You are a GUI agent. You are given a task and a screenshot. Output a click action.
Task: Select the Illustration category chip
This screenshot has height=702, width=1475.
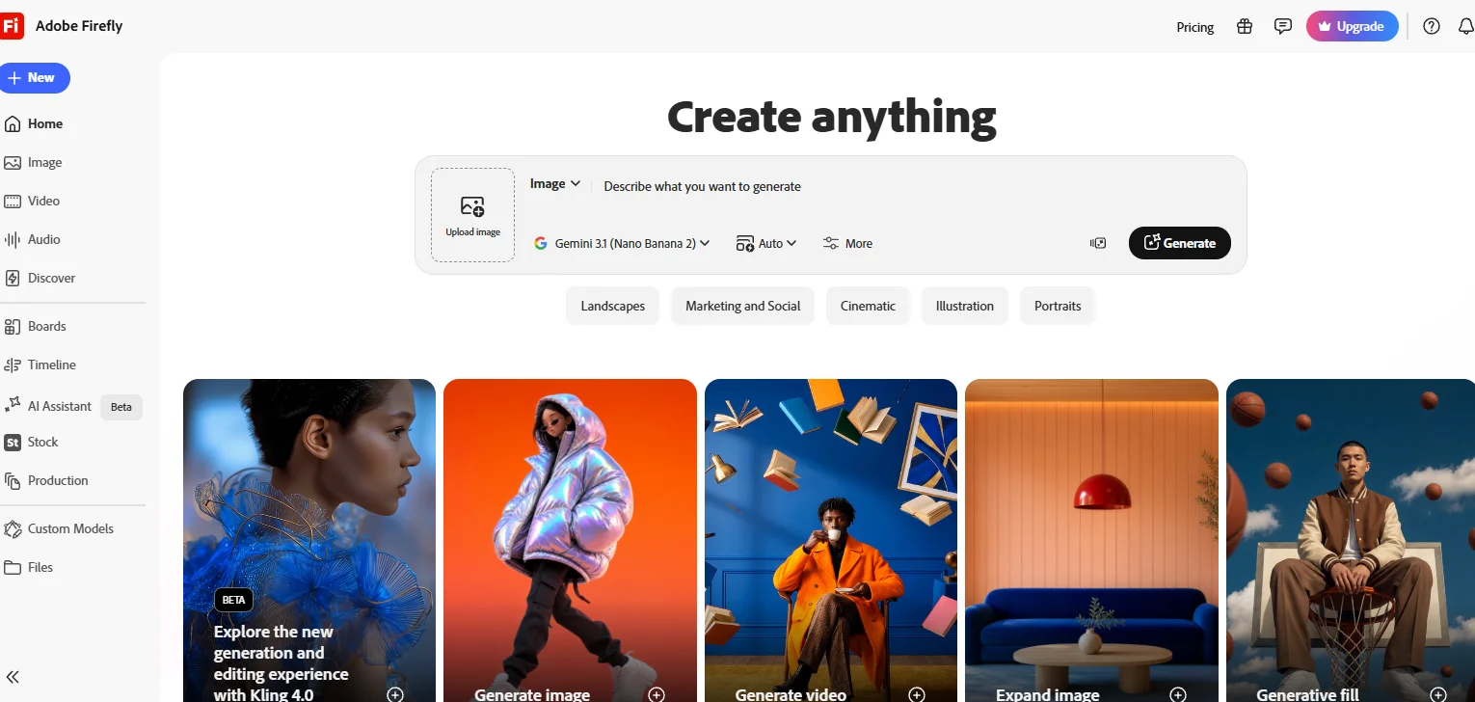pos(964,306)
